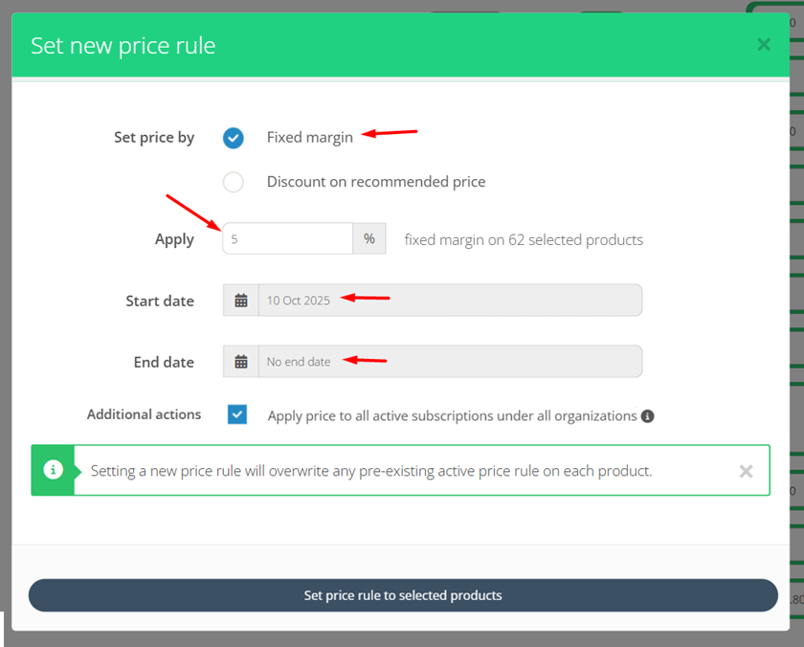The width and height of the screenshot is (804, 647).
Task: Focus the Apply margin percentage input
Action: pyautogui.click(x=288, y=238)
